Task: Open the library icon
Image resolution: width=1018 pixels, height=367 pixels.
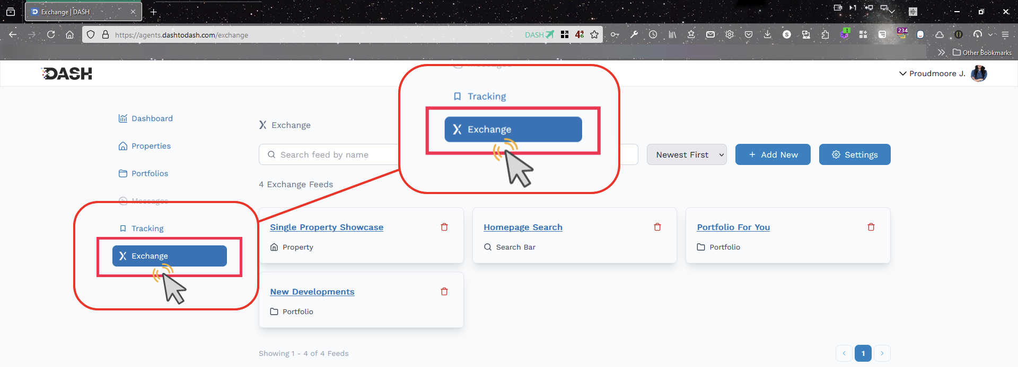Action: point(672,34)
